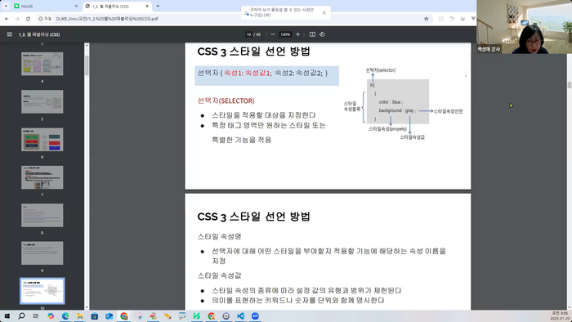Zoom out the PDF with minus
The width and height of the screenshot is (572, 322).
pyautogui.click(x=272, y=34)
